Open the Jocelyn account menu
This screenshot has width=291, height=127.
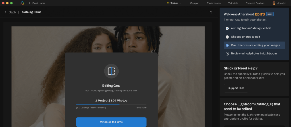(279, 3)
